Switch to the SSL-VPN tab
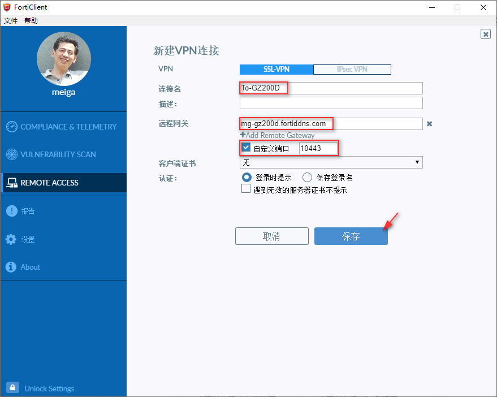The image size is (497, 397). 276,70
